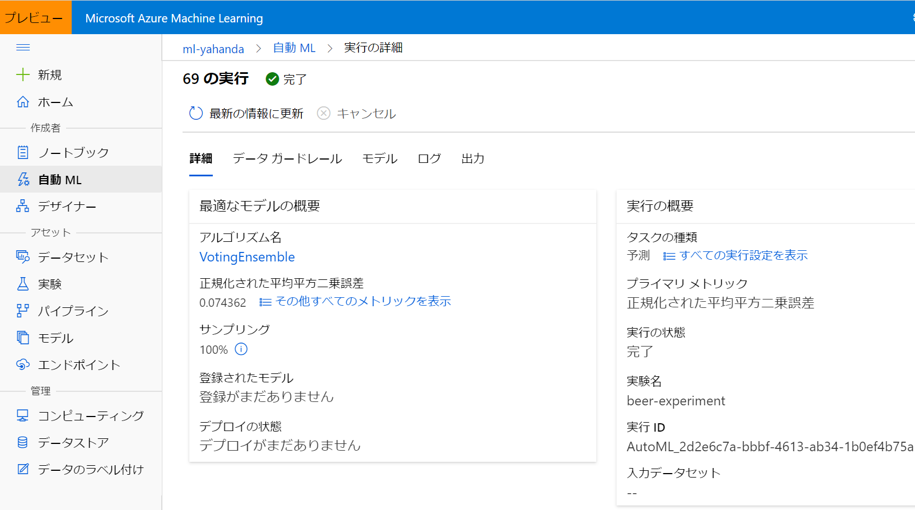
Task: Click the computer icon for コンピューティング
Action: [23, 415]
